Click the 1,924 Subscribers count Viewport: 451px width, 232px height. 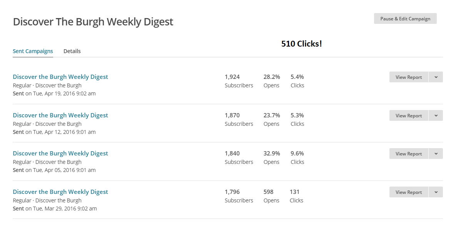(x=232, y=77)
